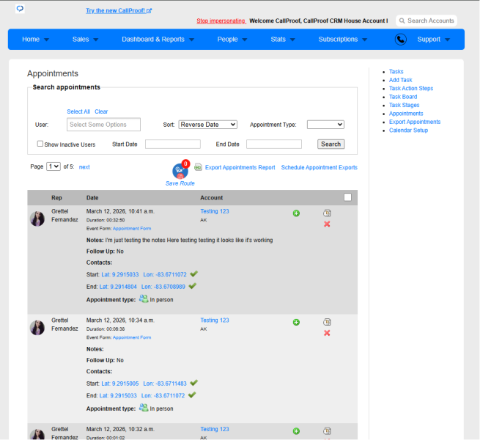This screenshot has height=440, width=480.
Task: Open Testing 123 account for 10:32 a.m. appointment
Action: [215, 429]
